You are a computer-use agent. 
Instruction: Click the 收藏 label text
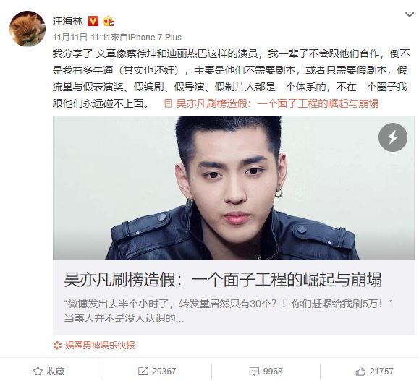56,372
